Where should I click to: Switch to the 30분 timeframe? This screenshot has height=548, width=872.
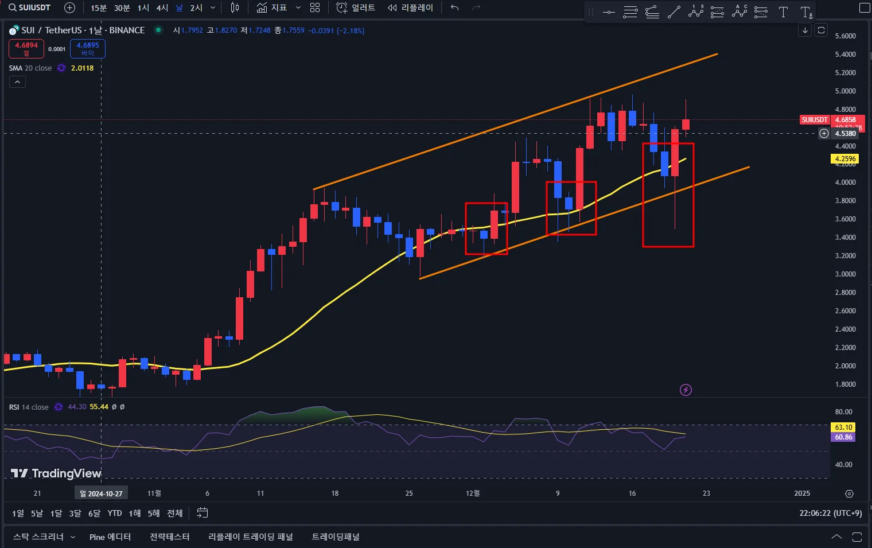[122, 7]
